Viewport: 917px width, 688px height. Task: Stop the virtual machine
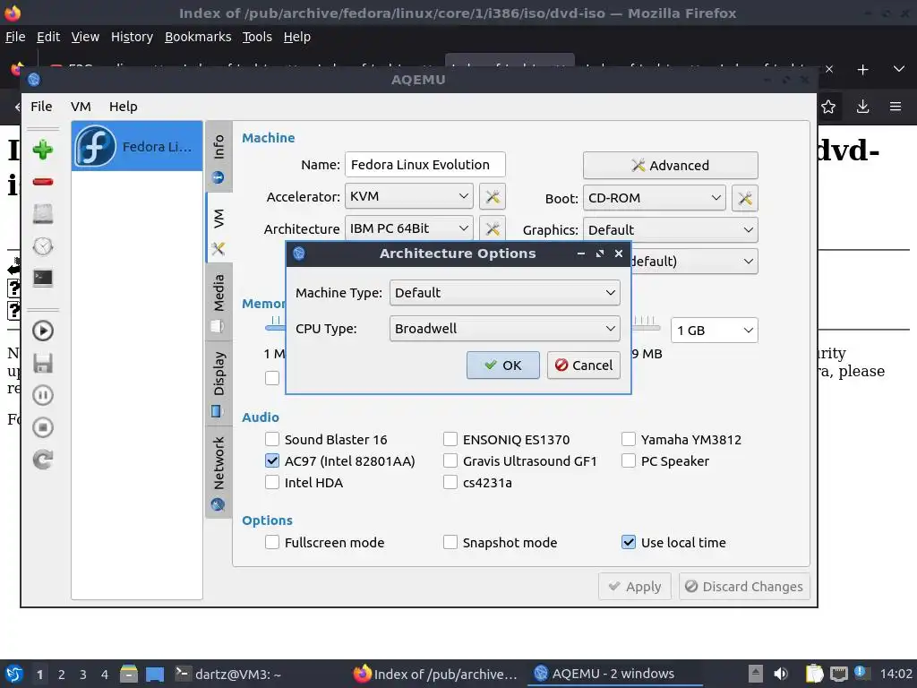click(x=43, y=427)
